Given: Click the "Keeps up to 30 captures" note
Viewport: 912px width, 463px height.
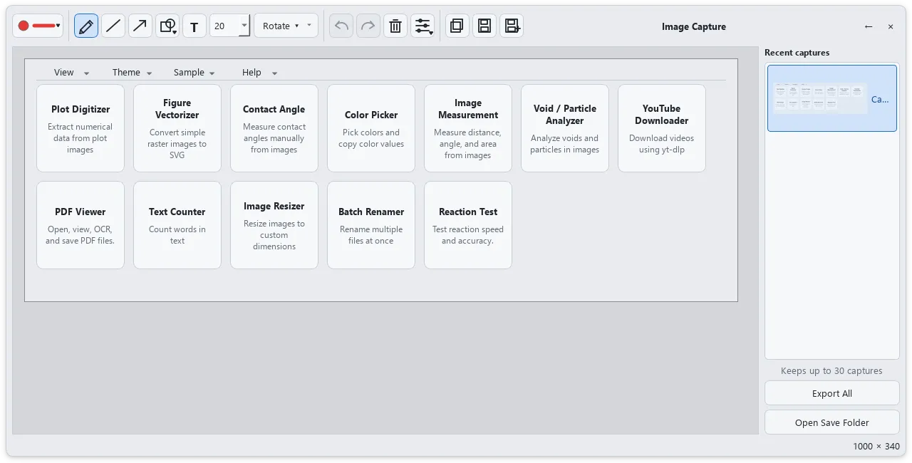Looking at the screenshot, I should coord(832,370).
